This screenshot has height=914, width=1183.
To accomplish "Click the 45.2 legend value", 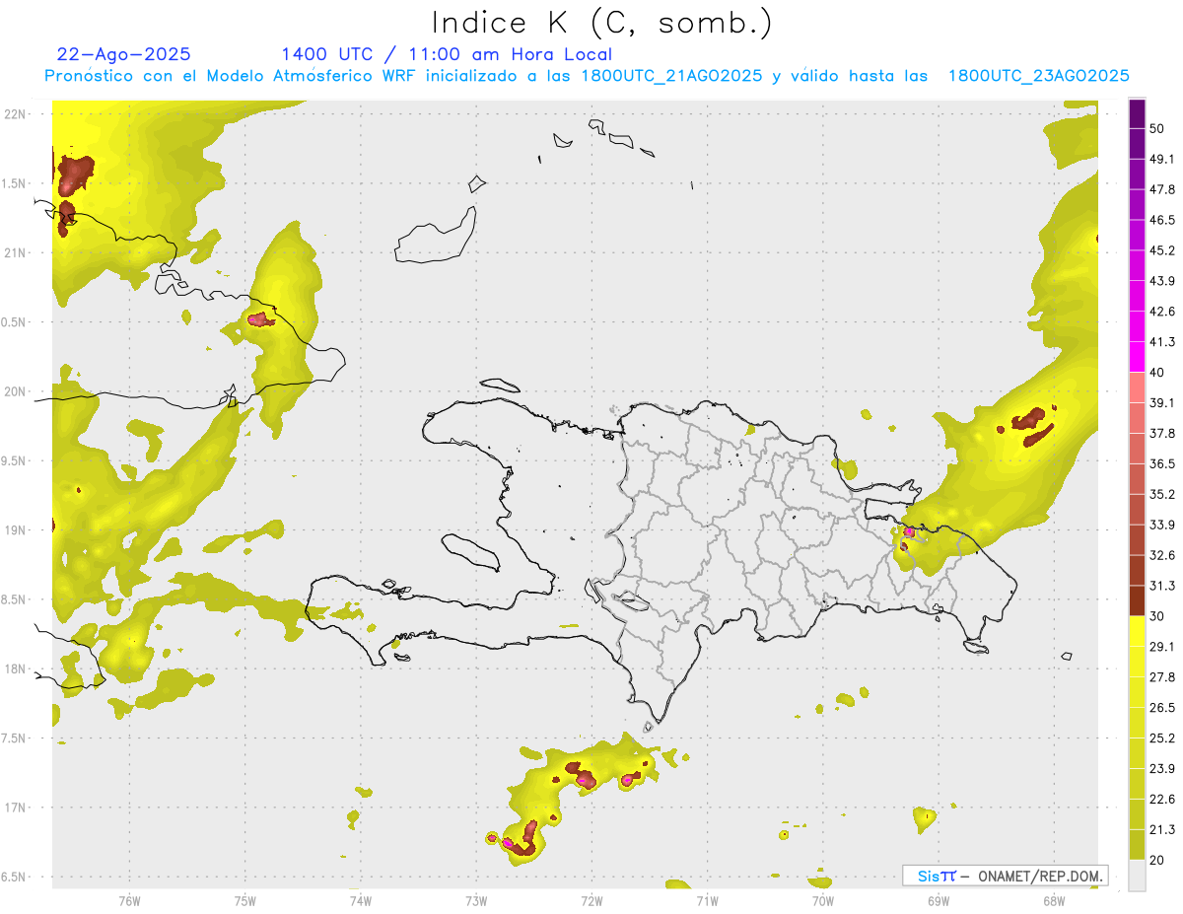I will click(x=1161, y=250).
